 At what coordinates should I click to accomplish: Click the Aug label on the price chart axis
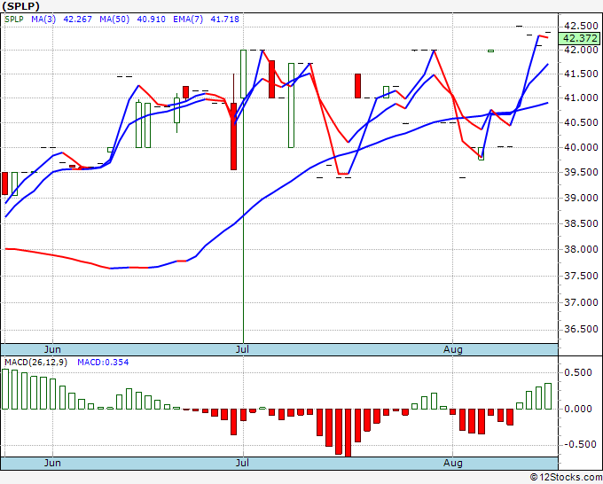point(452,349)
